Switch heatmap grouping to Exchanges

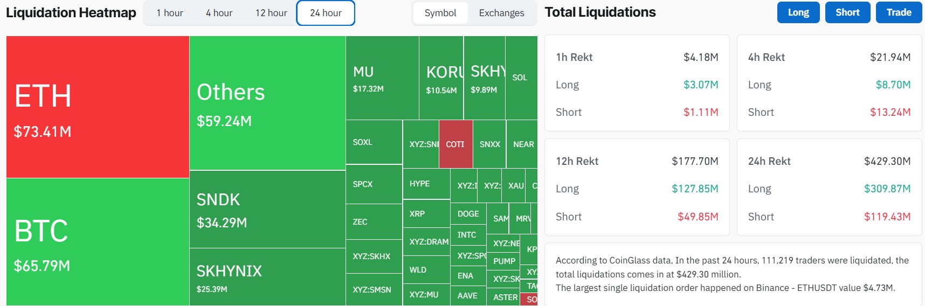point(501,13)
